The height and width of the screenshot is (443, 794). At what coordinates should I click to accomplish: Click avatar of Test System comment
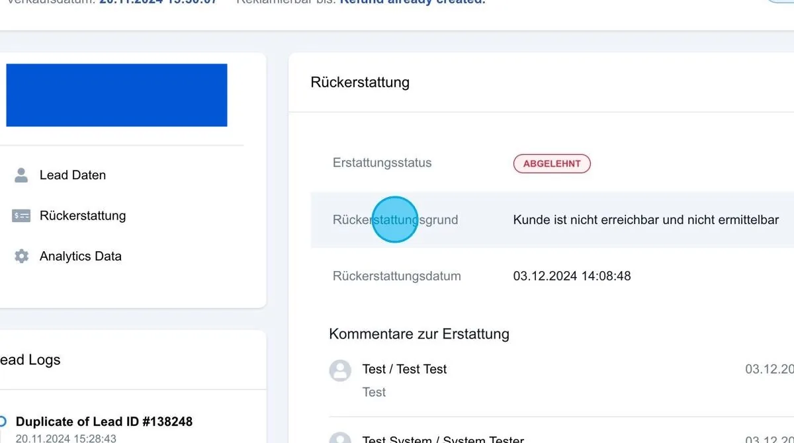pos(340,438)
